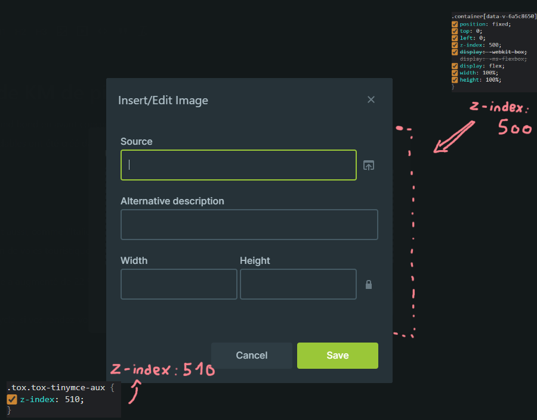The image size is (537, 420).
Task: Select the .tox.tox-tinymce-aux selector text
Action: click(55, 387)
